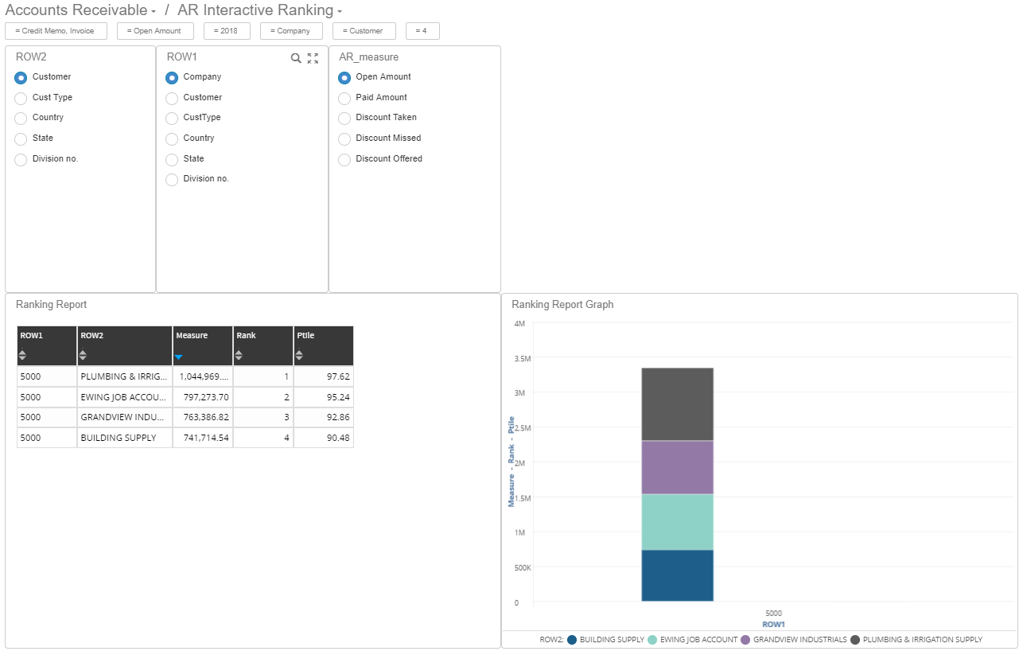Screen dimensions: 1023x655
Task: Click sort arrows in Ptile column header
Action: (299, 355)
